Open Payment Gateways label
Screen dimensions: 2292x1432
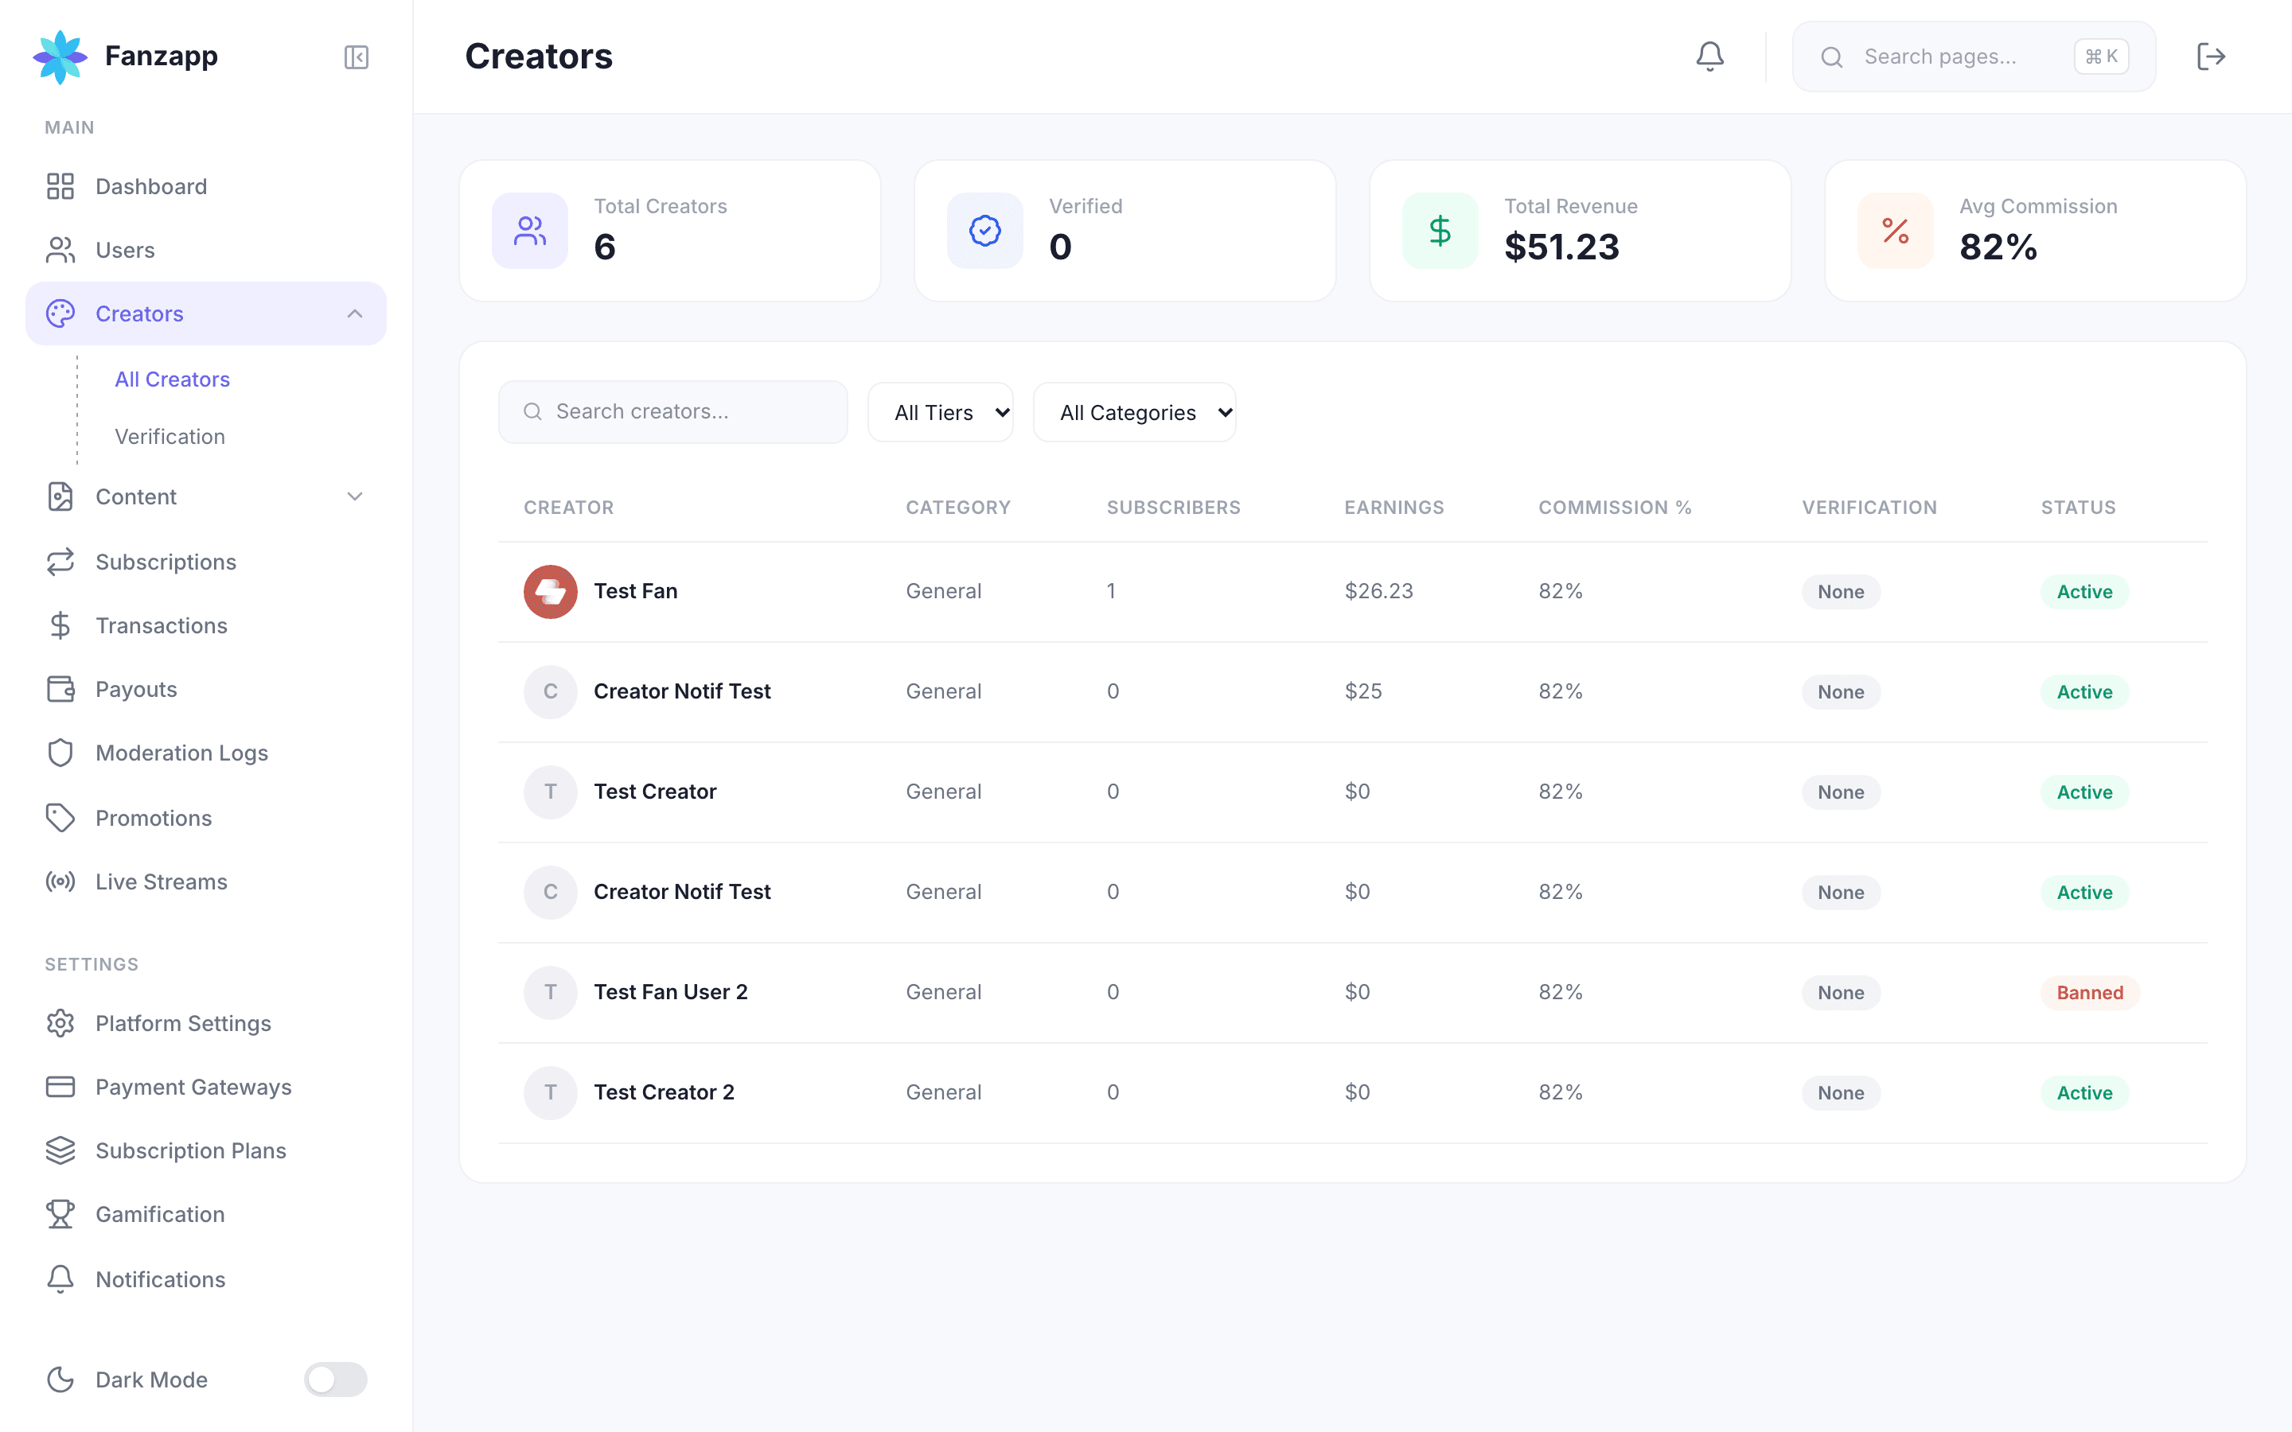coord(194,1086)
